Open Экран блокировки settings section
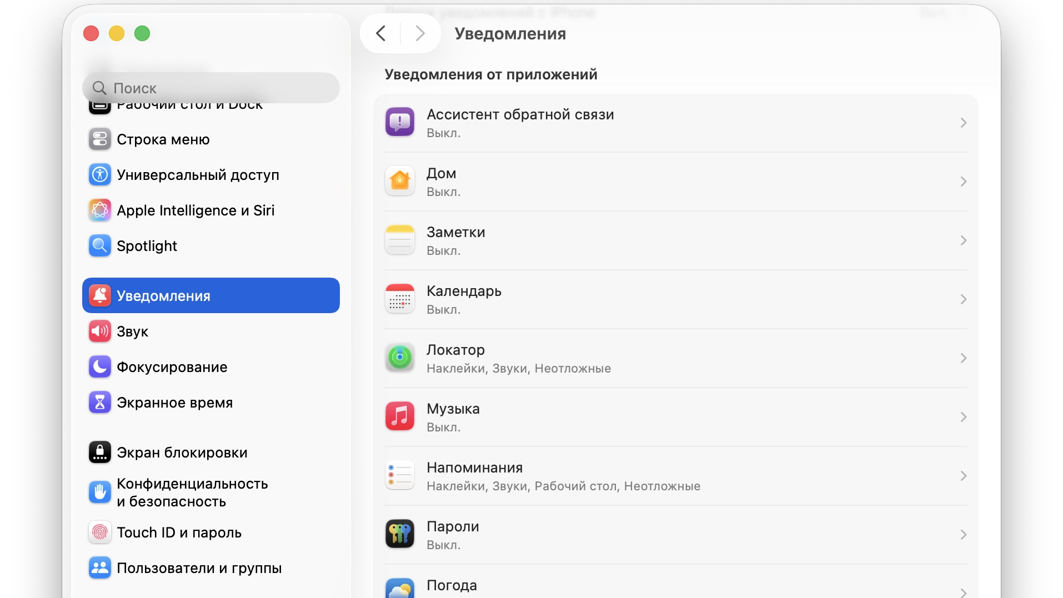Viewport: 1063px width, 598px height. [x=211, y=453]
